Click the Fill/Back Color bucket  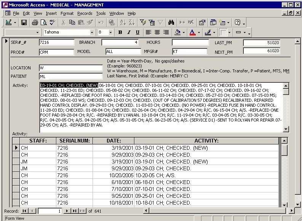[x=177, y=32]
